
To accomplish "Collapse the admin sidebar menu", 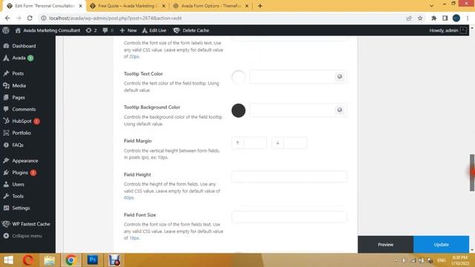I will click(x=23, y=236).
